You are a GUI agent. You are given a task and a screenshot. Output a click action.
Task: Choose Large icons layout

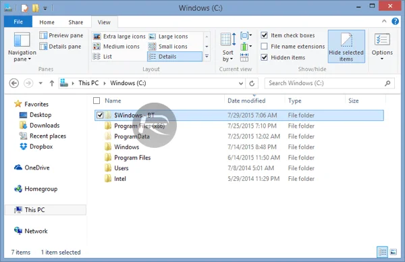(168, 36)
